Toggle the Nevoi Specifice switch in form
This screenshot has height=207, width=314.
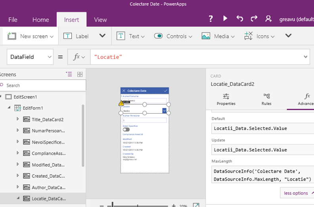pyautogui.click(x=126, y=129)
